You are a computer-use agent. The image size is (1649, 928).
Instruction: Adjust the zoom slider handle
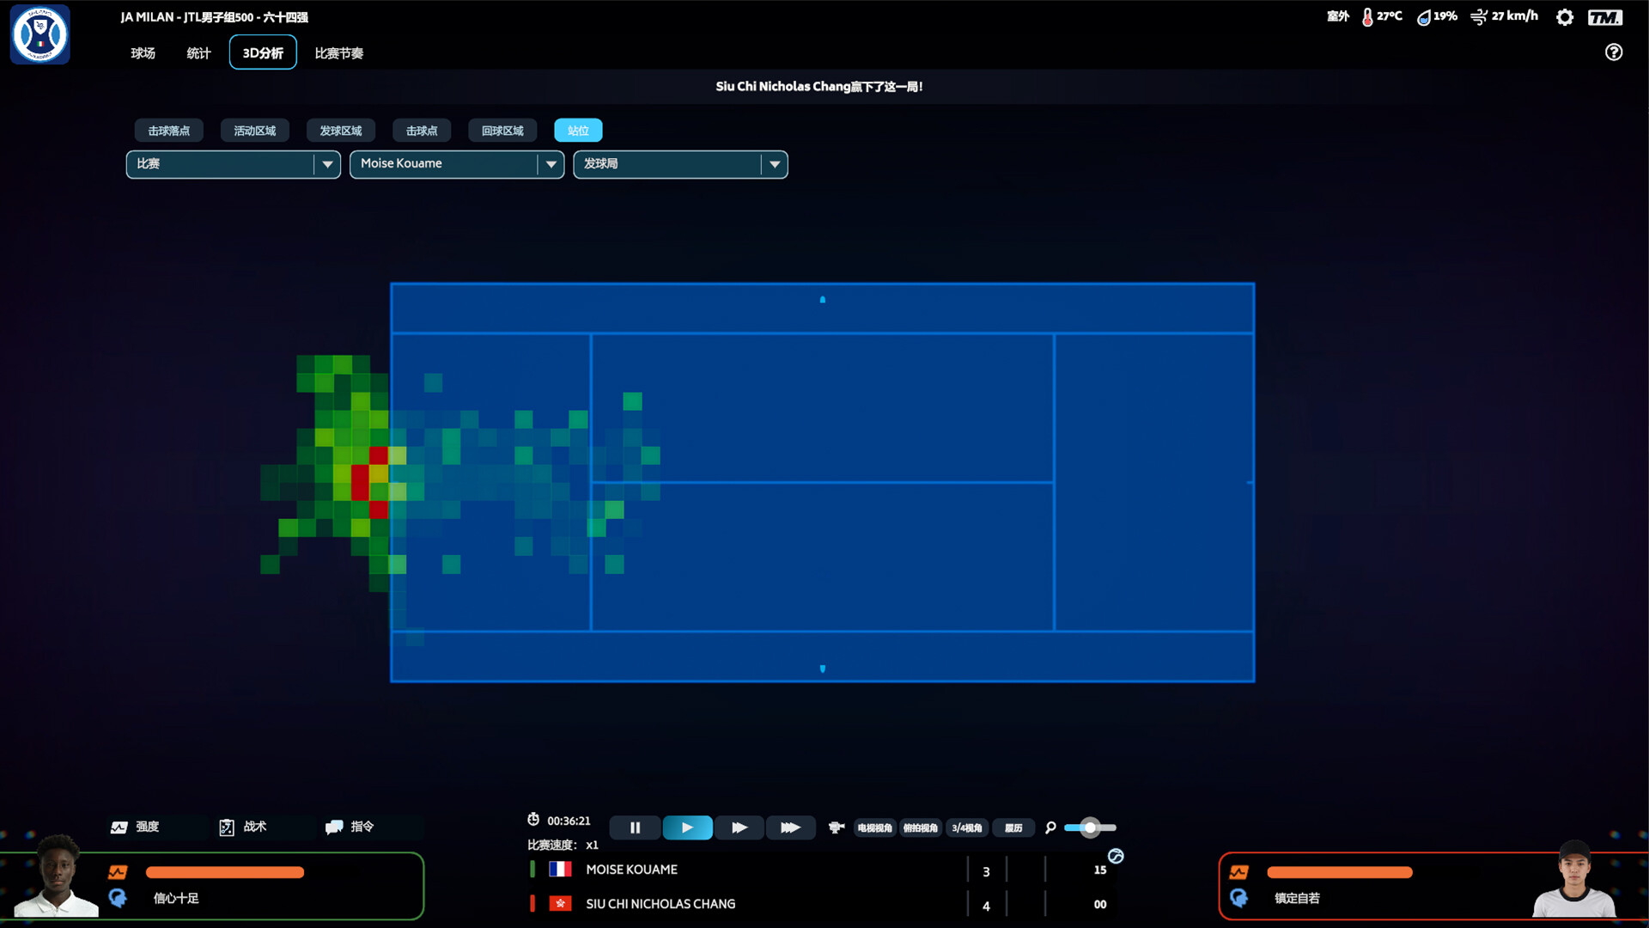pos(1090,827)
